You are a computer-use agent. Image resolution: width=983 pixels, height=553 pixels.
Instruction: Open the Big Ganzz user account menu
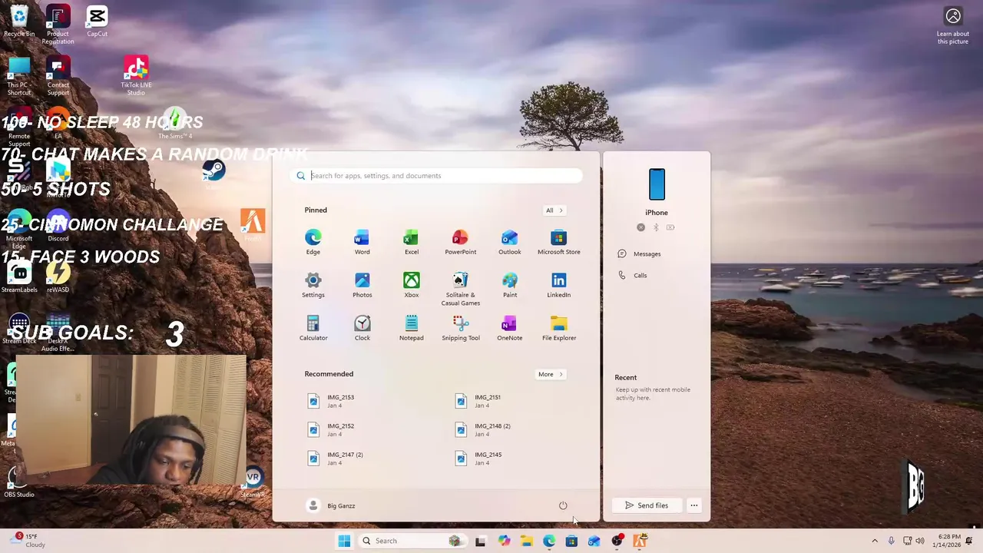click(331, 505)
